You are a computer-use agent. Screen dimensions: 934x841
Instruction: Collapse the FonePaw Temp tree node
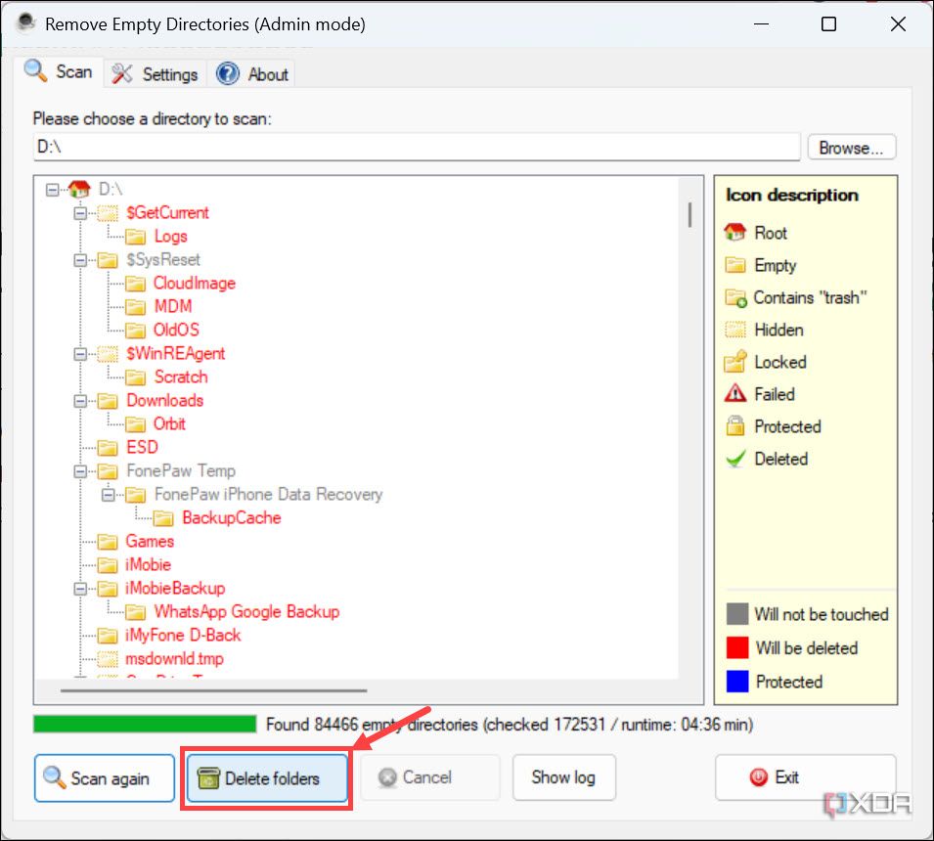(80, 471)
